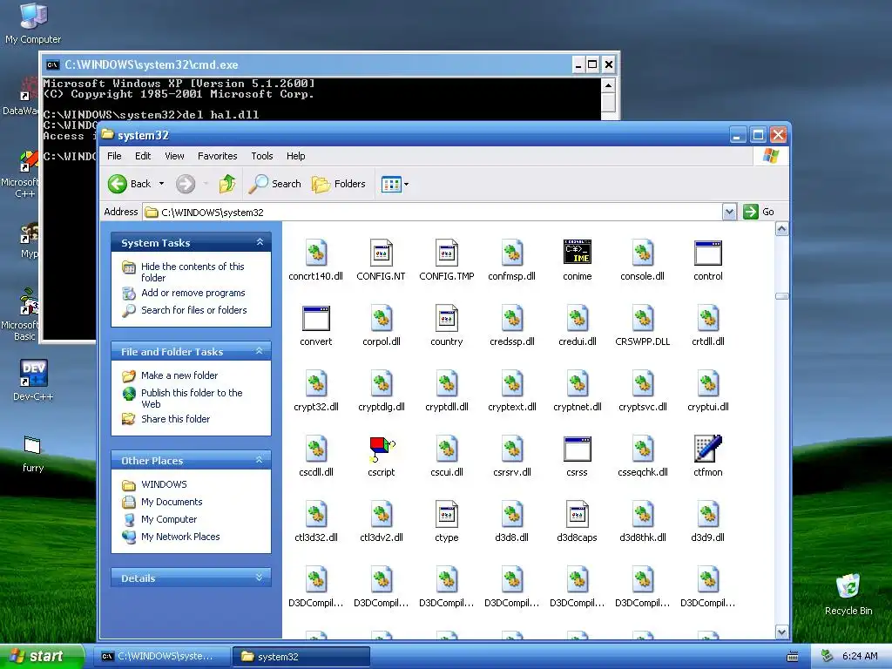Go to WINDOWS in Other Places
This screenshot has width=892, height=669.
click(164, 484)
